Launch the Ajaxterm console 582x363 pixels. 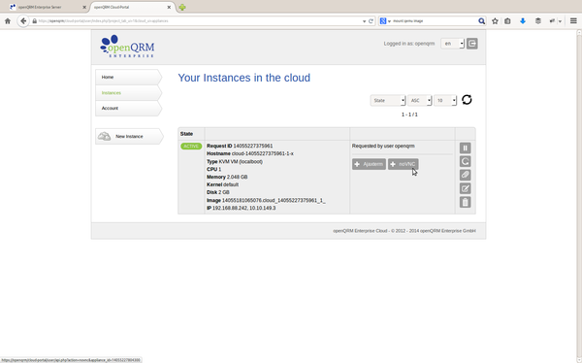click(x=369, y=164)
